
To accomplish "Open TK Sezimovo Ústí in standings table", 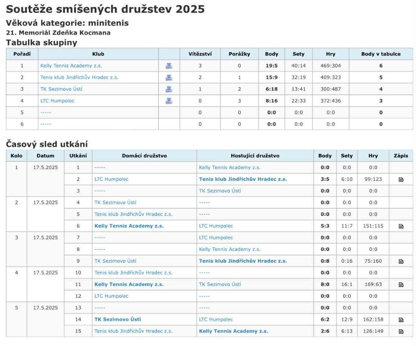I will pos(61,89).
